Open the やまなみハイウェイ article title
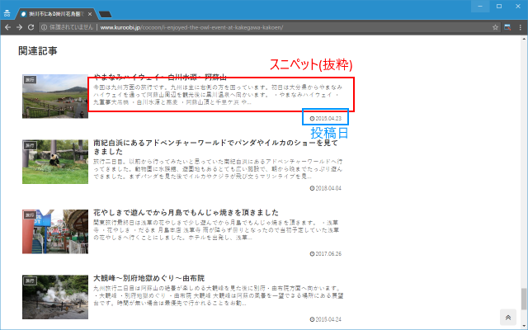The image size is (528, 330). (x=157, y=76)
